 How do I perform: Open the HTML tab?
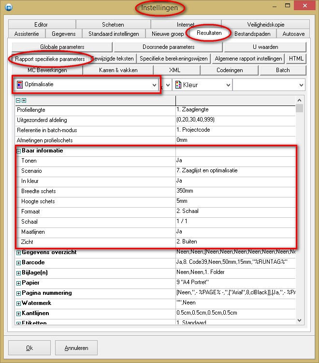point(296,59)
